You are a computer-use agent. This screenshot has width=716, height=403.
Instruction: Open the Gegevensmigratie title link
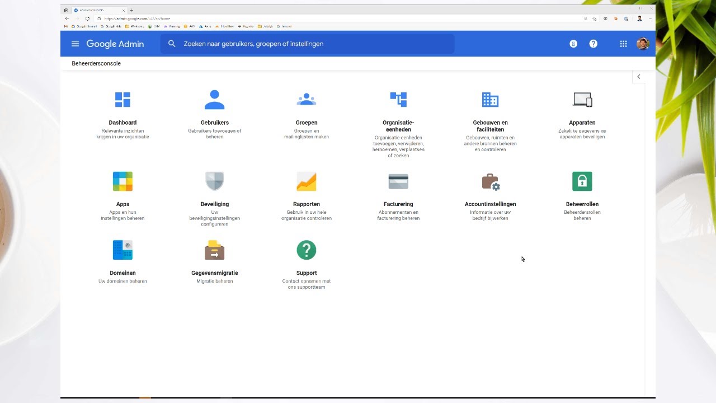[214, 273]
